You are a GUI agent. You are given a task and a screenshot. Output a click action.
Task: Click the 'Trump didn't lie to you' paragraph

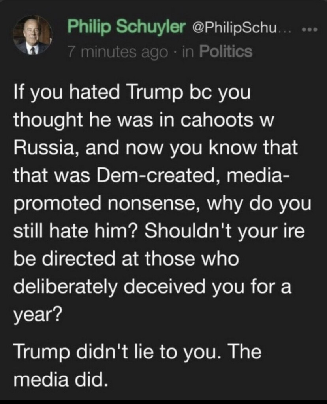click(137, 365)
